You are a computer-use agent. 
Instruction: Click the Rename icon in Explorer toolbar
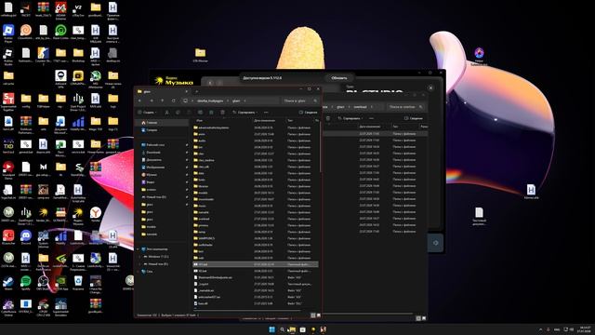[x=200, y=113]
